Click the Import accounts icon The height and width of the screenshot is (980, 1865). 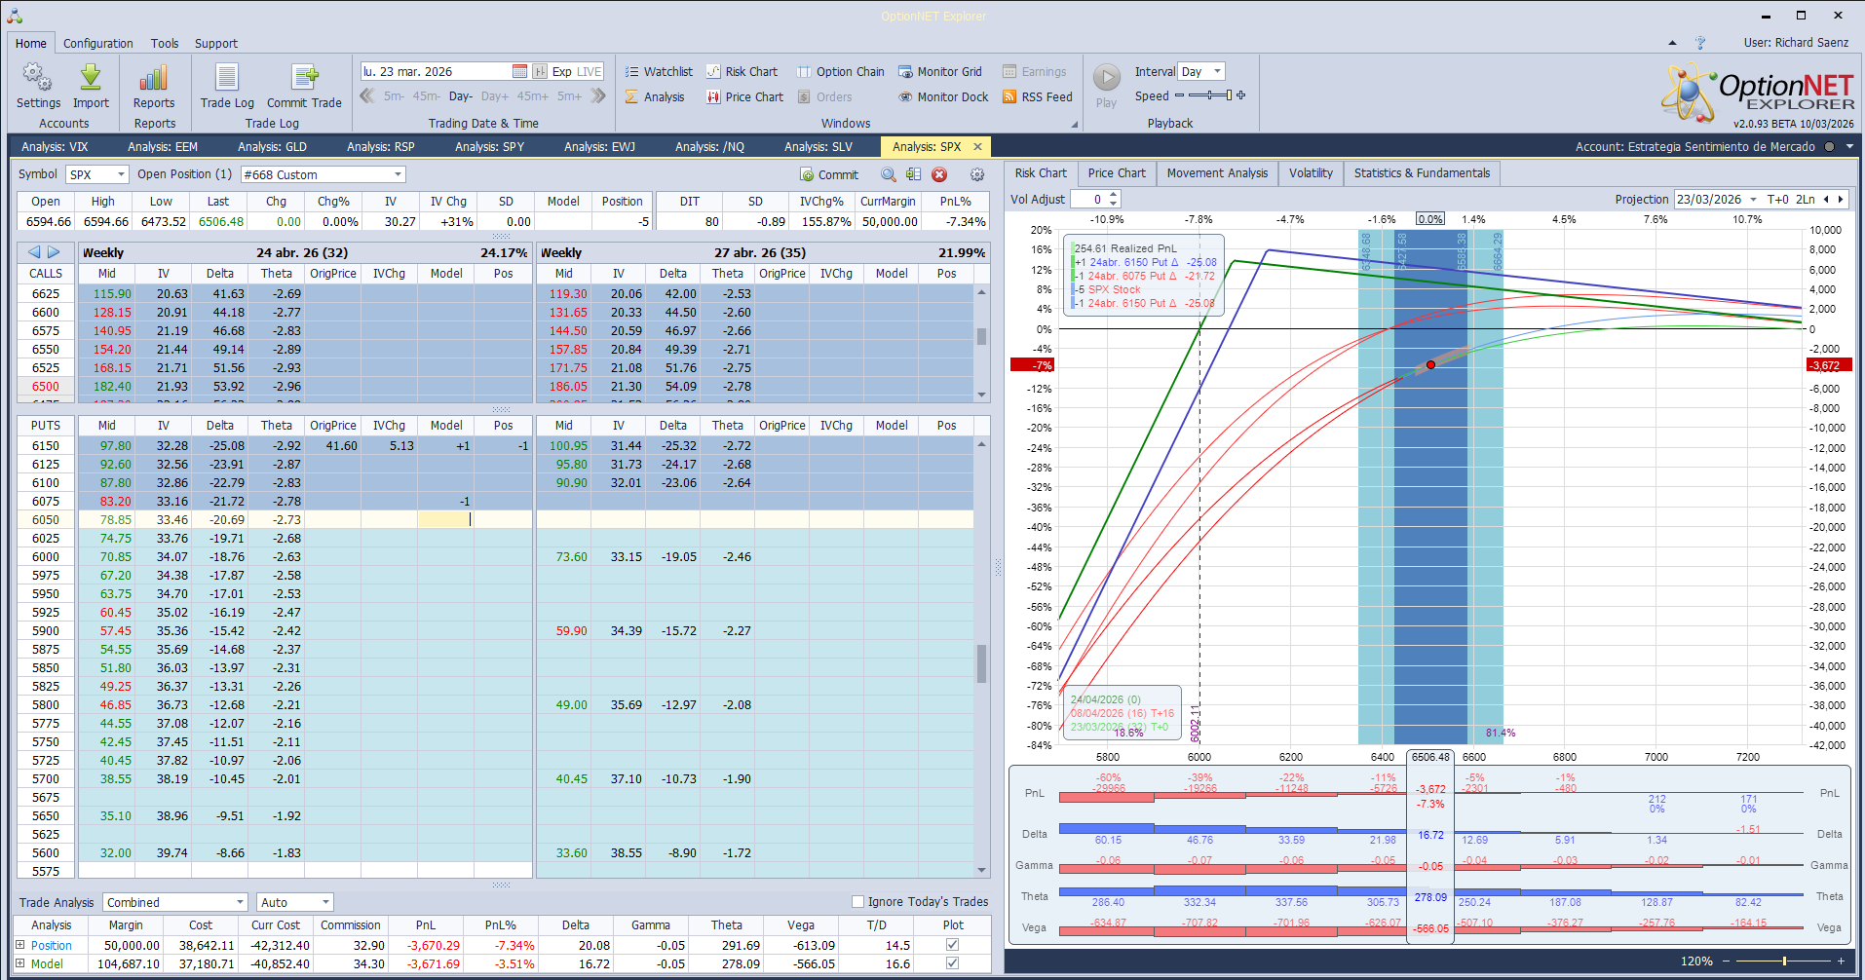pos(91,87)
